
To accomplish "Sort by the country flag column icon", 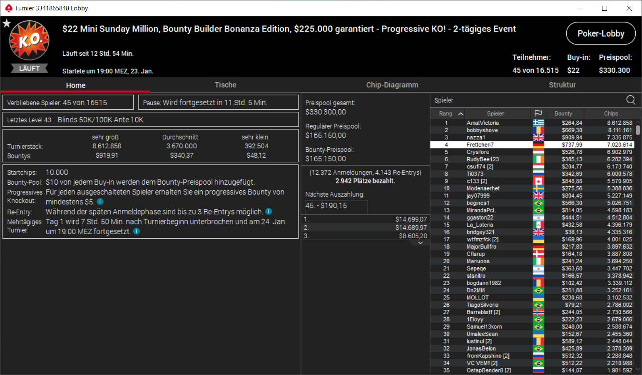I will [538, 113].
